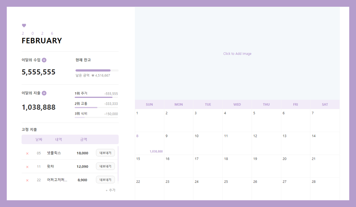Click the -150,000 food amount
The image size is (356, 207).
111,114
